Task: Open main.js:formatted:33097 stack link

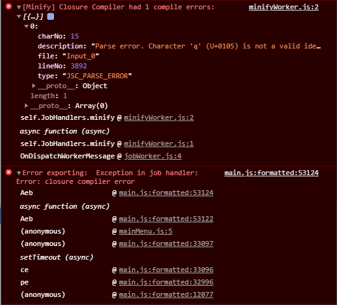Action: coord(166,244)
